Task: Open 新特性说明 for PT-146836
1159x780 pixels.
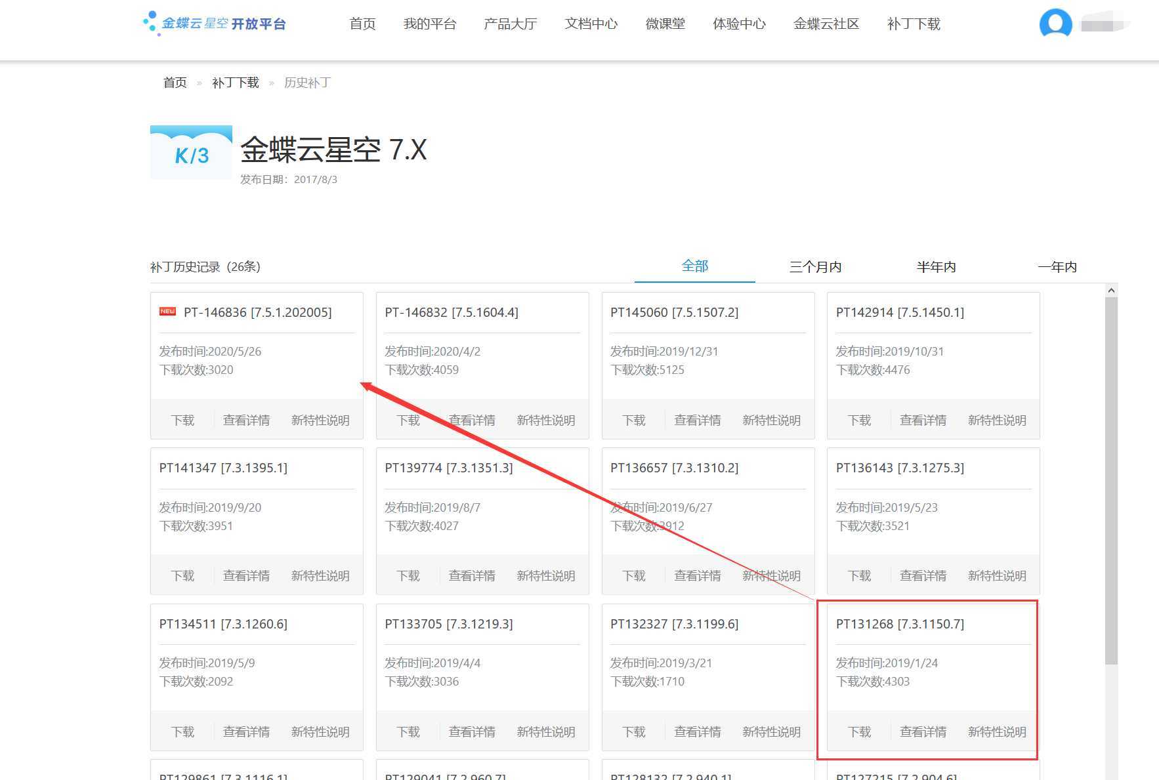Action: click(320, 421)
